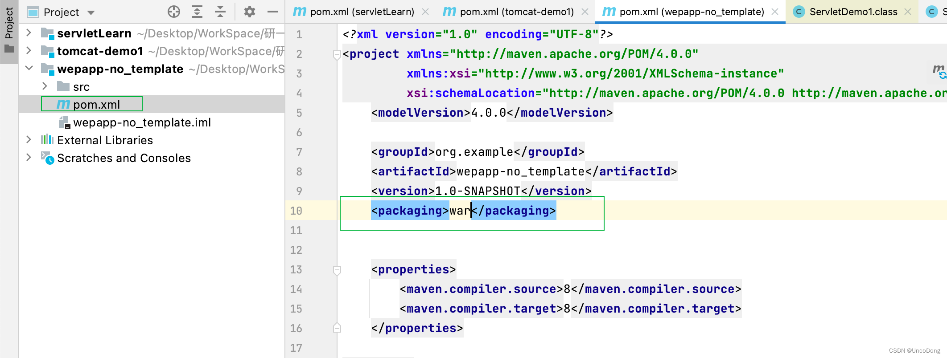947x358 pixels.
Task: Select wepapp-no_template module in tree
Action: coord(120,69)
